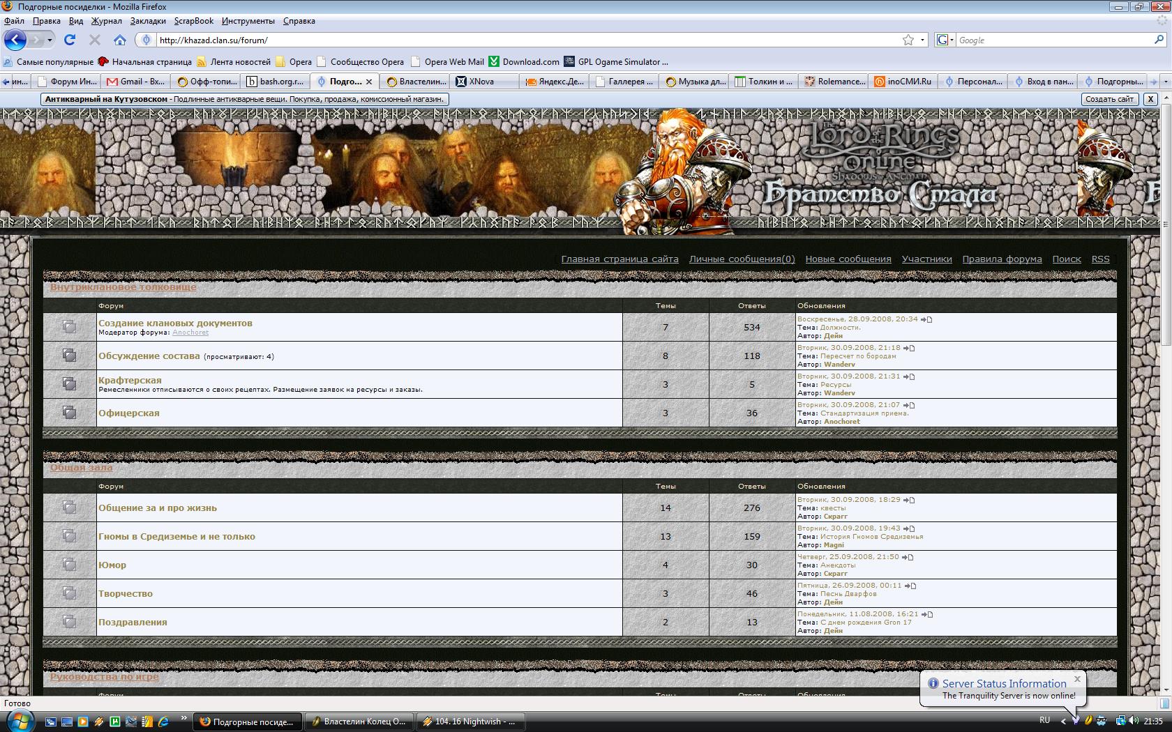This screenshot has width=1172, height=732.
Task: Dismiss the Server Status Information balloon
Action: pos(1077,678)
